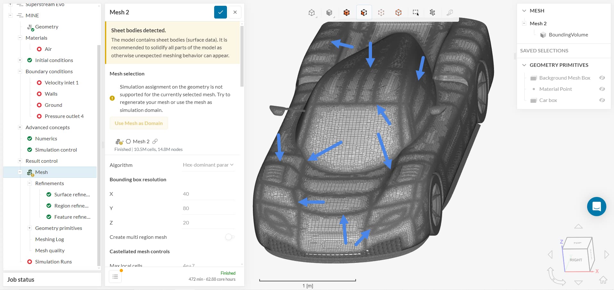Screen dimensions: 614x290
Task: Select the geometry wireframe view mode icon
Action: coord(312,12)
